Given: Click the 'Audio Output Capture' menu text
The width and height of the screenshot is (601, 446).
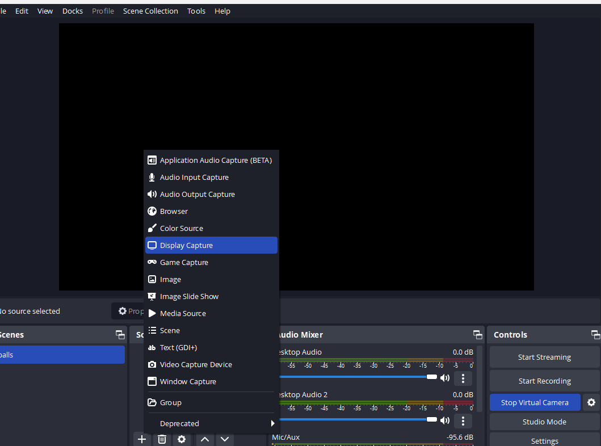Looking at the screenshot, I should (x=197, y=194).
